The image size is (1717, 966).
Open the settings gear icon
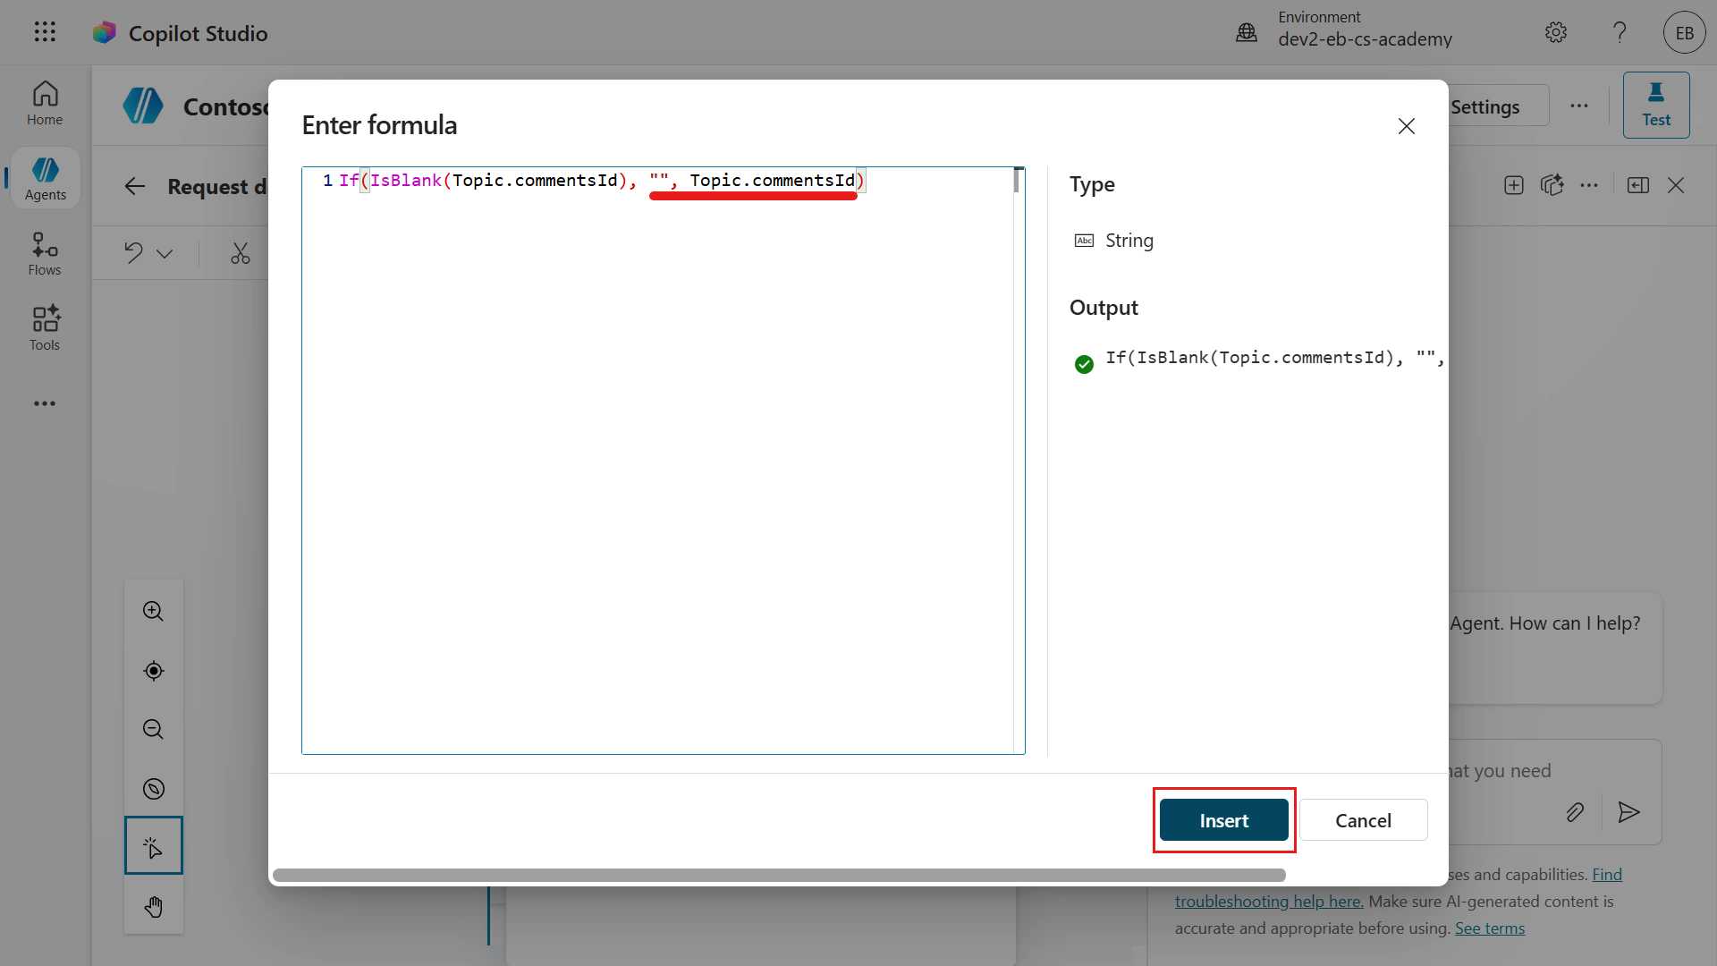tap(1555, 33)
